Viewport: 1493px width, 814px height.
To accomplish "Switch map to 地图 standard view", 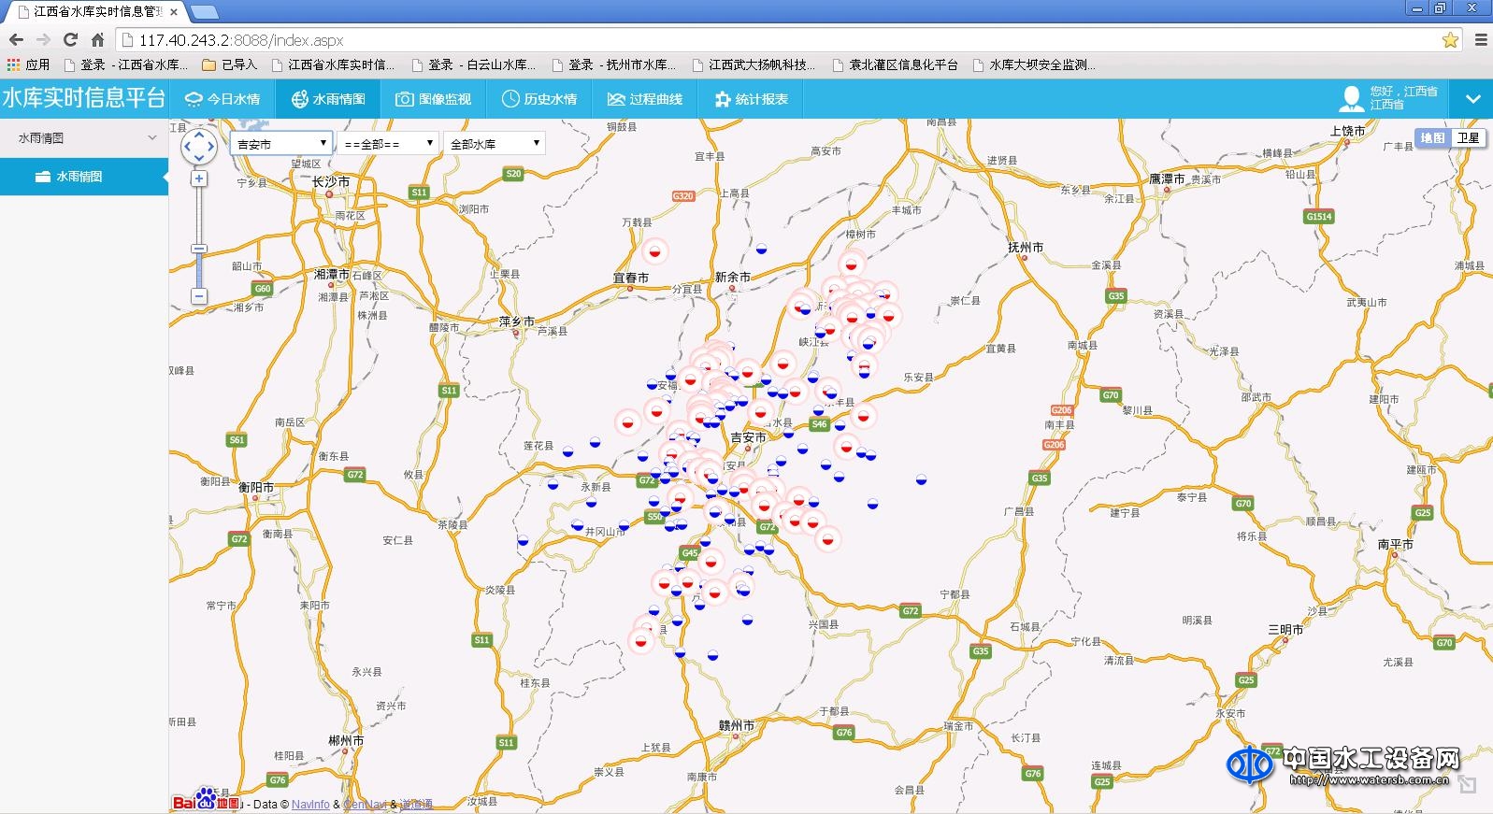I will (x=1432, y=138).
